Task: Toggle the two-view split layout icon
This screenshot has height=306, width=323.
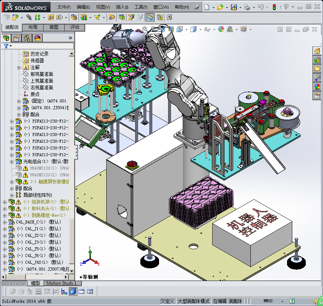Action: pyautogui.click(x=82, y=291)
